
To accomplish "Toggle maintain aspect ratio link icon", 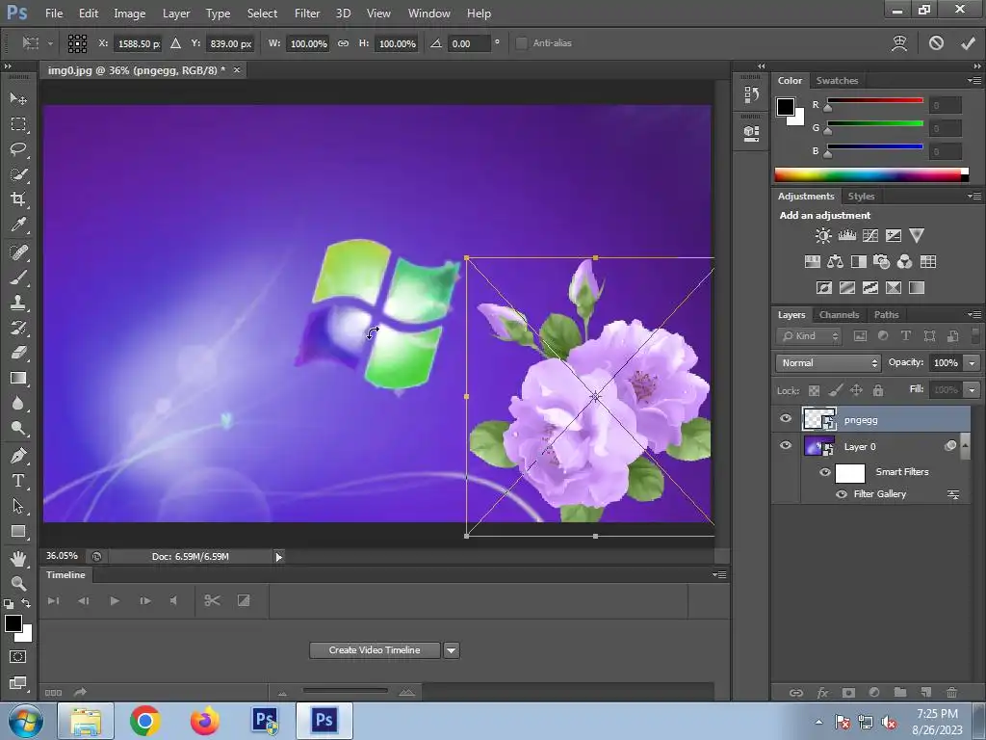I will tap(343, 43).
